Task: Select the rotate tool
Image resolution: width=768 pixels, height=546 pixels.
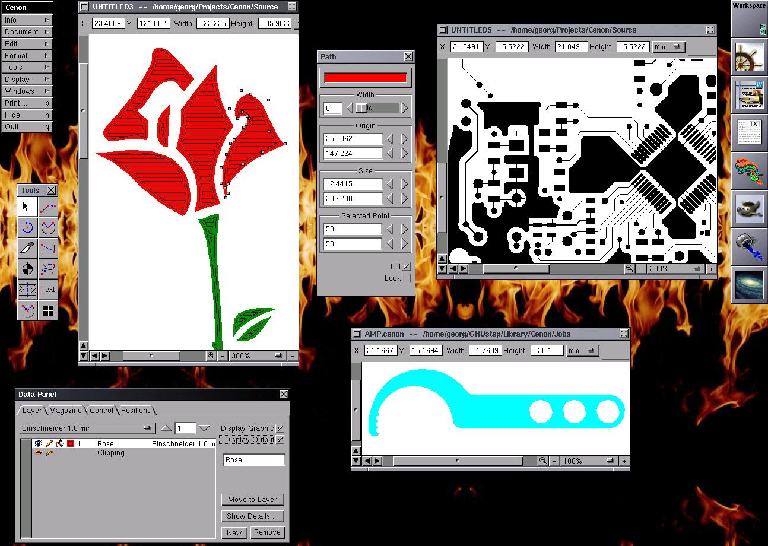Action: (27, 227)
